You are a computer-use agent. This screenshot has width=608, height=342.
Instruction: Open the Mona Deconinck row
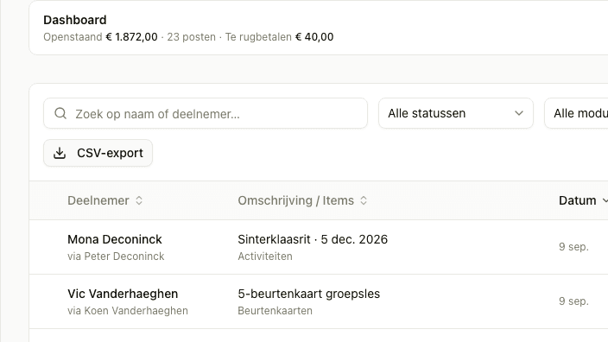click(319, 247)
